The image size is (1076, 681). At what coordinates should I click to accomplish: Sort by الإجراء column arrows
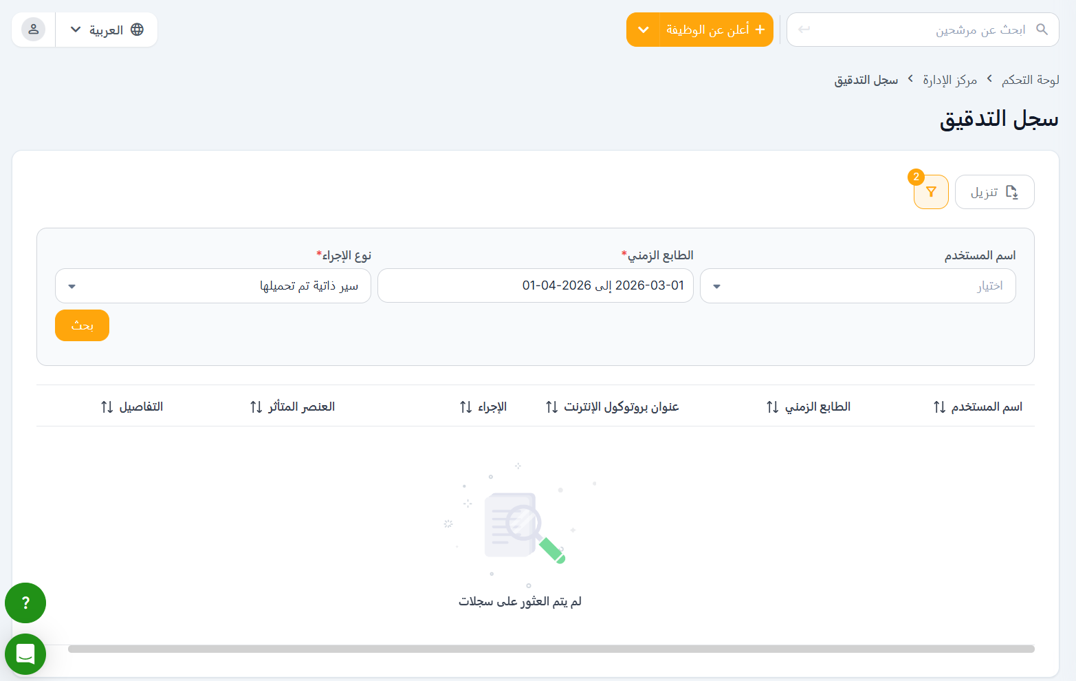click(465, 407)
